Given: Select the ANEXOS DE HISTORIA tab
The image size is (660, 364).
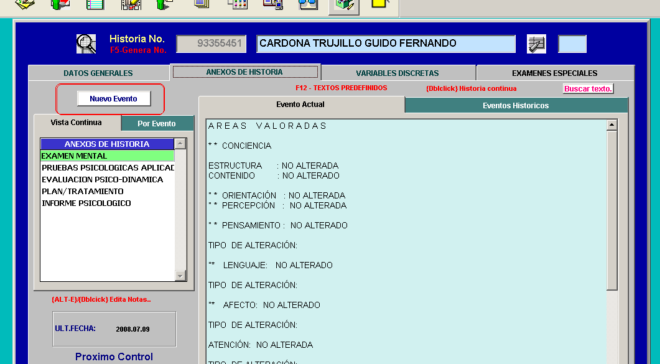Looking at the screenshot, I should click(x=244, y=72).
